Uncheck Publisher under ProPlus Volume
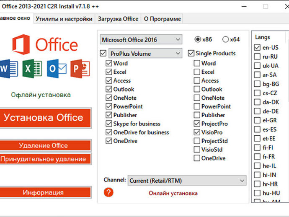The width and height of the screenshot is (289, 217). 109,115
